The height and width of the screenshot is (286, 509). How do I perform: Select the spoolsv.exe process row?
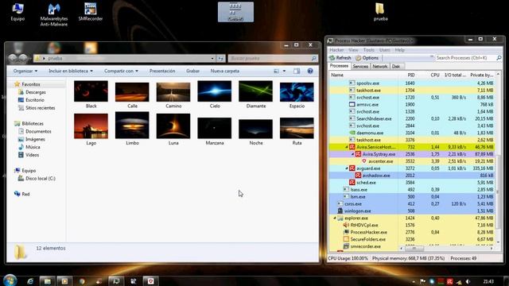(412, 83)
